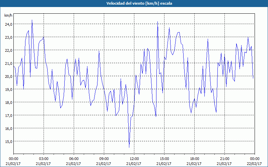The image size is (268, 167).
Task: Click the 20,0 y-axis label
Action: (x=8, y=76)
